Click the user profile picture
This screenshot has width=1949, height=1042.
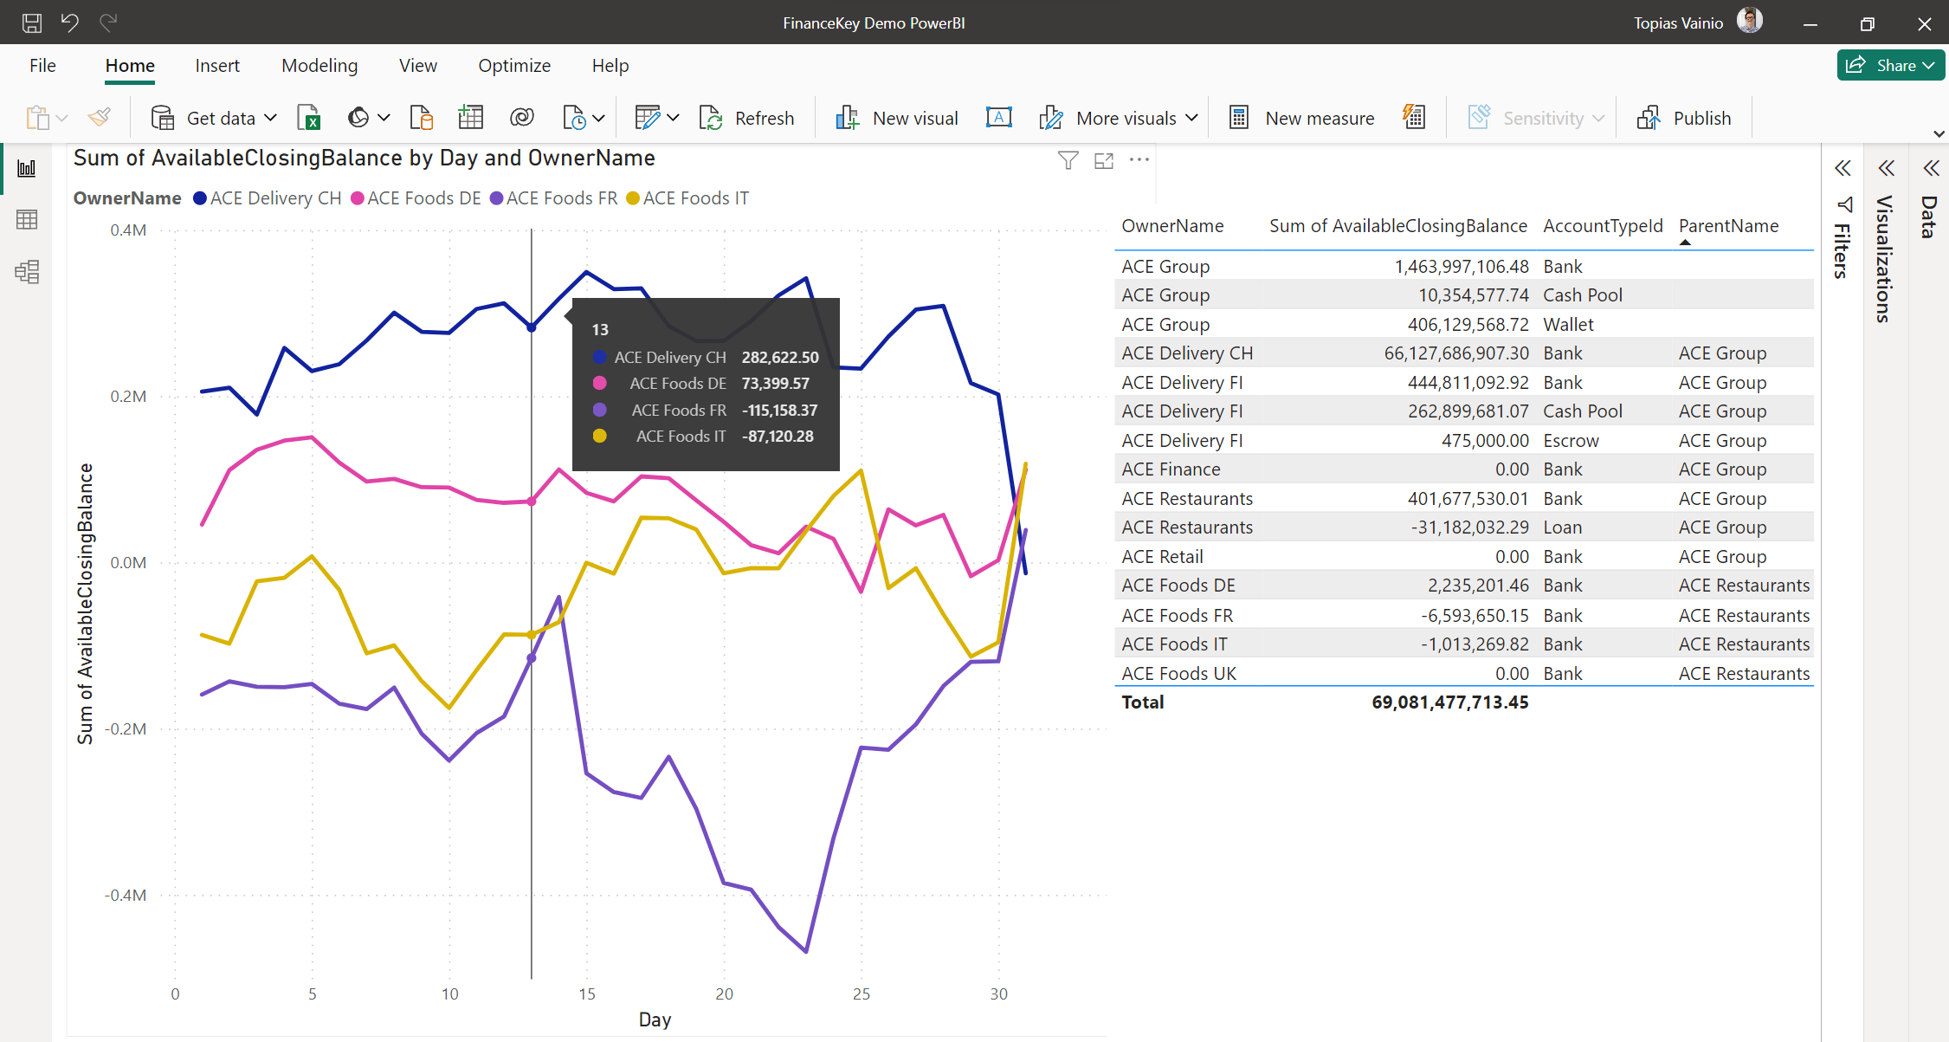click(1750, 21)
